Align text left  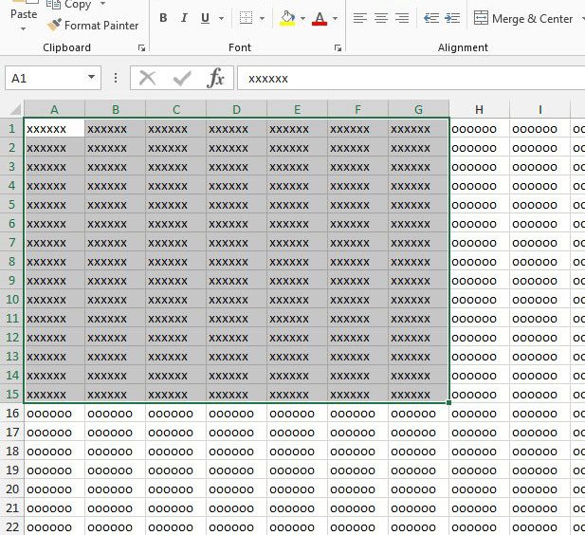click(360, 18)
